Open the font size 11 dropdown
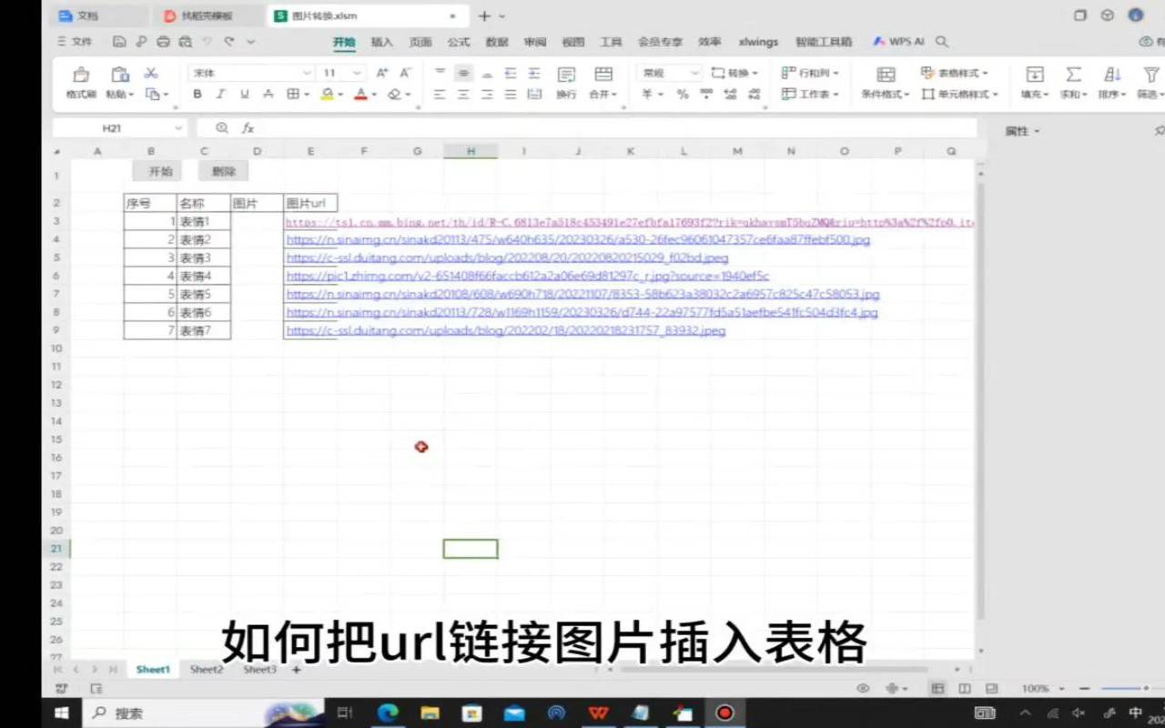This screenshot has height=728, width=1165. tap(357, 73)
